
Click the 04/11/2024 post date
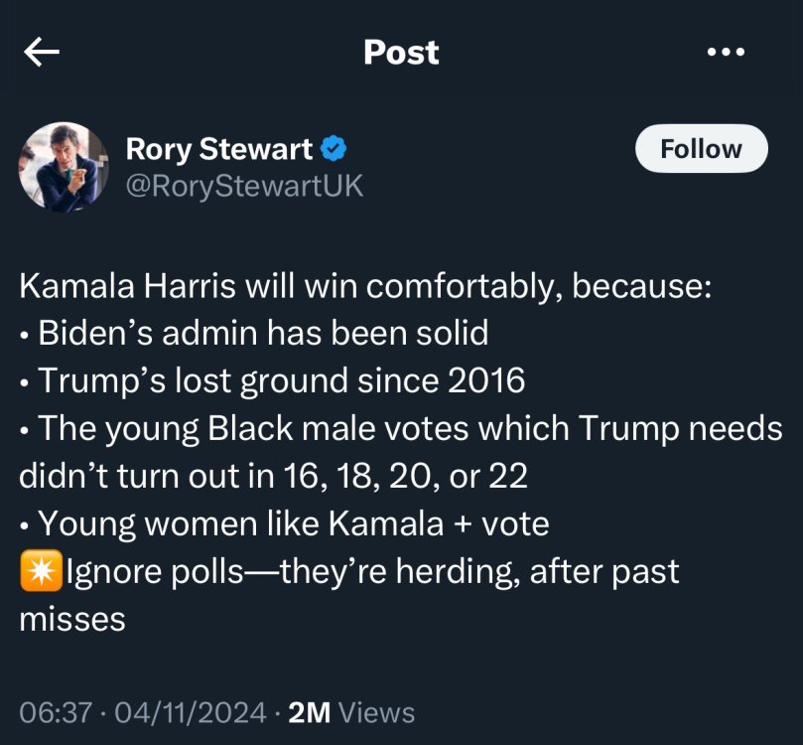point(191,712)
